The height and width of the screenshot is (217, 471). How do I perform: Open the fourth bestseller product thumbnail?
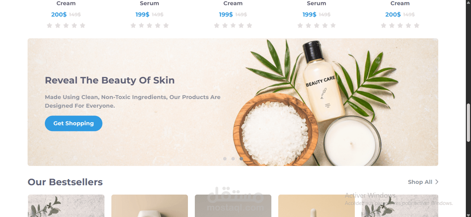(x=317, y=206)
